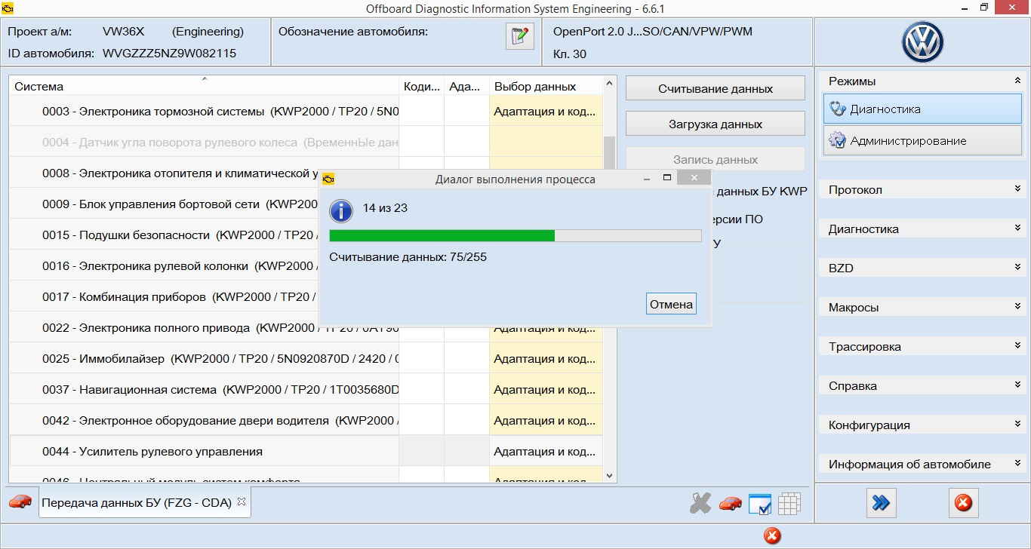The image size is (1031, 549).
Task: Close the Передача данных БУ tab
Action: [x=242, y=501]
